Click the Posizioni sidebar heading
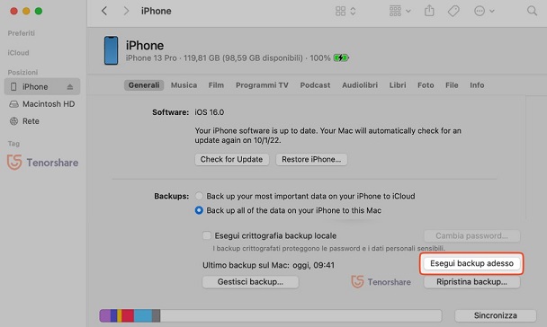Image resolution: width=547 pixels, height=327 pixels. [x=22, y=73]
